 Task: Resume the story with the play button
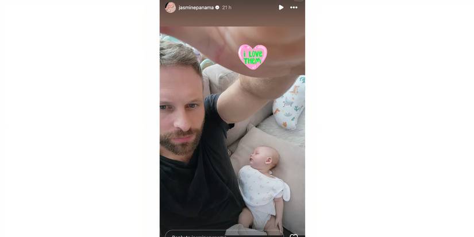click(x=281, y=7)
